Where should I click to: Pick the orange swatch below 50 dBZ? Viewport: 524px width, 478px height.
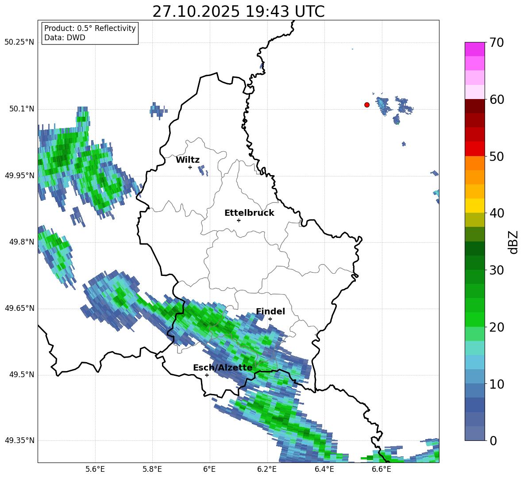tap(474, 163)
